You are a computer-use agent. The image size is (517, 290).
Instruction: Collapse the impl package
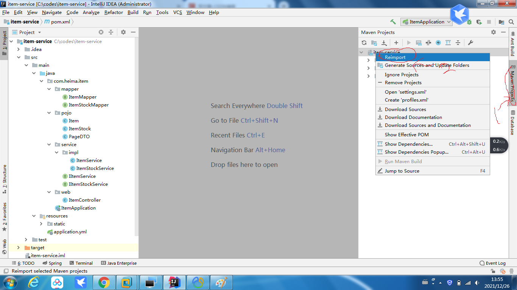coord(57,153)
